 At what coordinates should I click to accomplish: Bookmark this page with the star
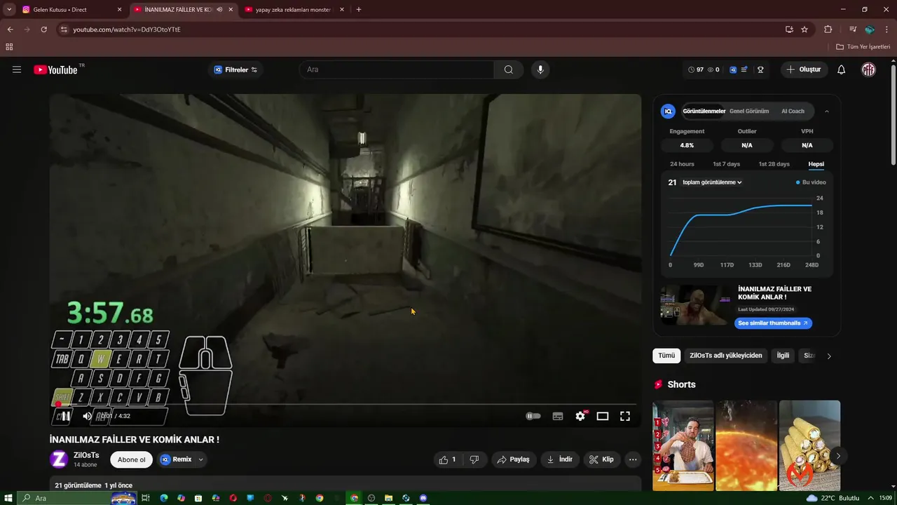(804, 29)
